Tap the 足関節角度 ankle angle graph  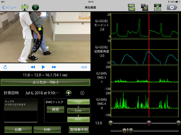click(x=145, y=52)
